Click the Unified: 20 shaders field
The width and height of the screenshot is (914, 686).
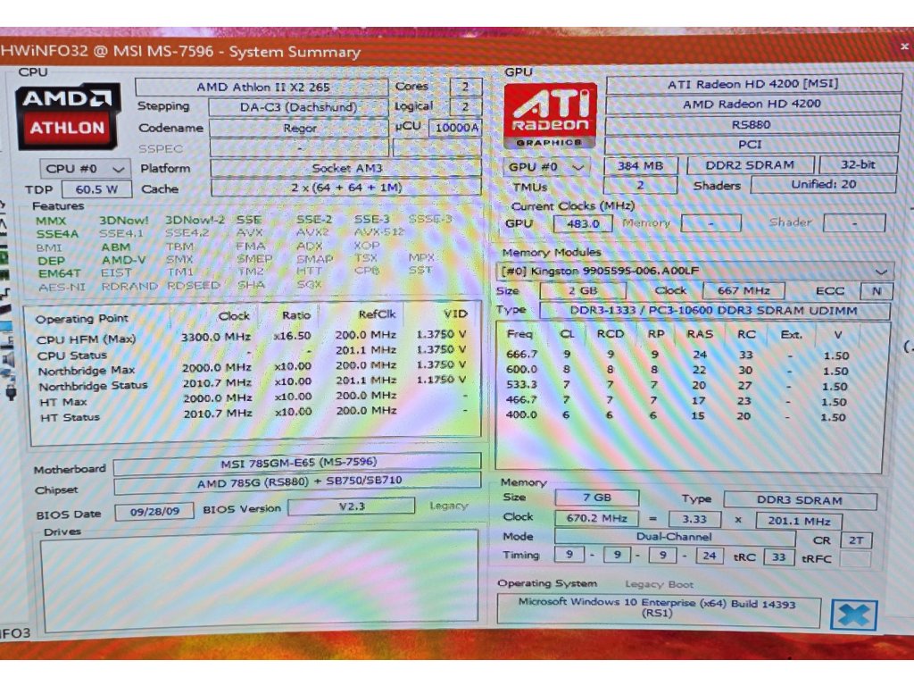(x=823, y=184)
